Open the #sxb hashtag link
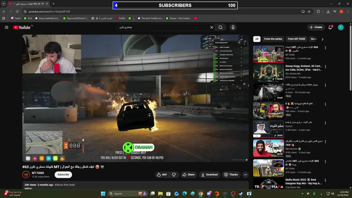Screen dimensions: 352x198 [x=72, y=185]
